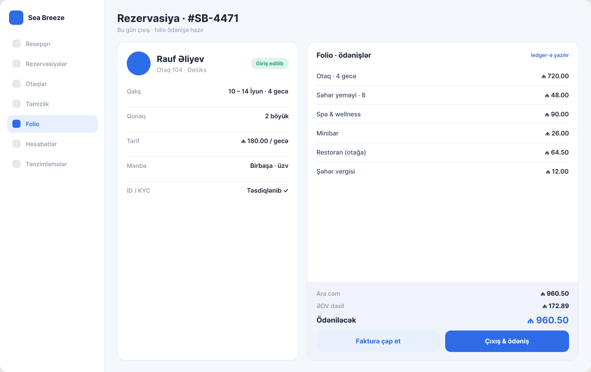Click the Ara cəm subtotal label
The width and height of the screenshot is (591, 372).
[x=328, y=294]
